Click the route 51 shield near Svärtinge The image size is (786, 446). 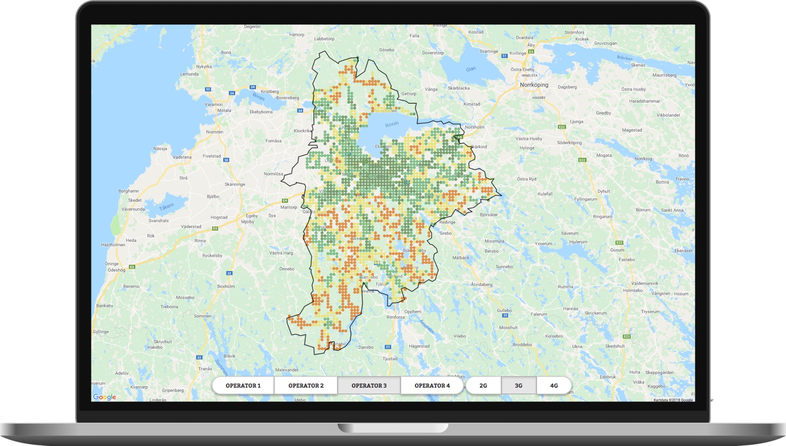(x=505, y=56)
